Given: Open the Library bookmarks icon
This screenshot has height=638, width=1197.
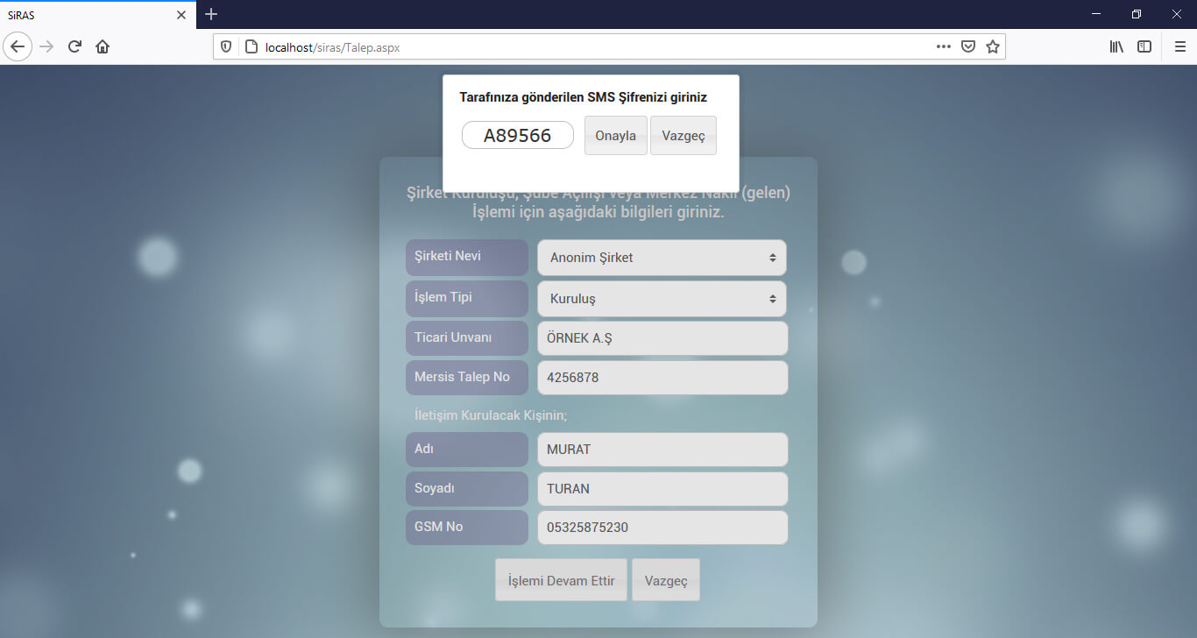Looking at the screenshot, I should [x=1116, y=46].
